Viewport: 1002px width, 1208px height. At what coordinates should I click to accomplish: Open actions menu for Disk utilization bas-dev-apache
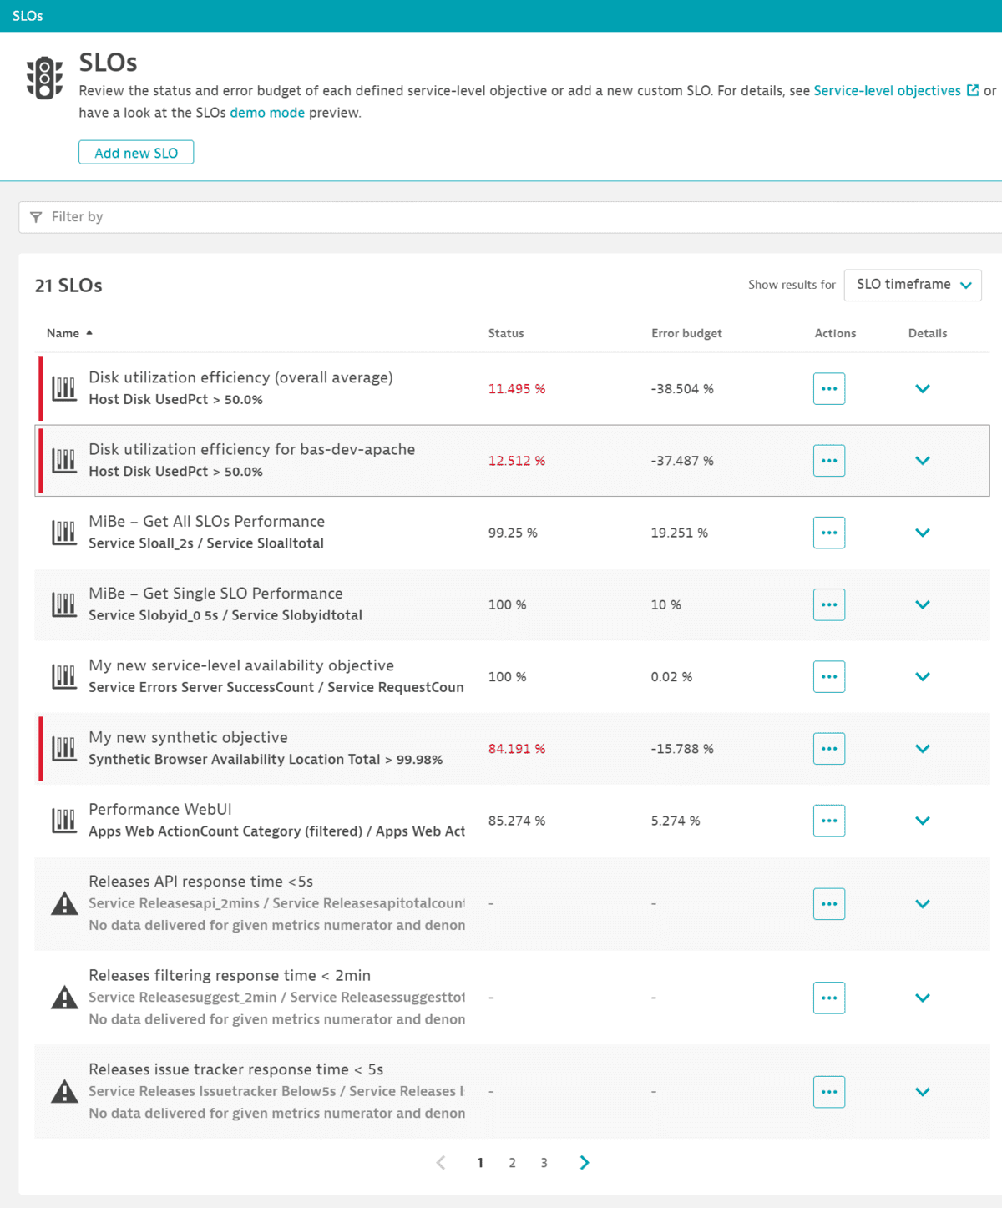click(x=829, y=461)
